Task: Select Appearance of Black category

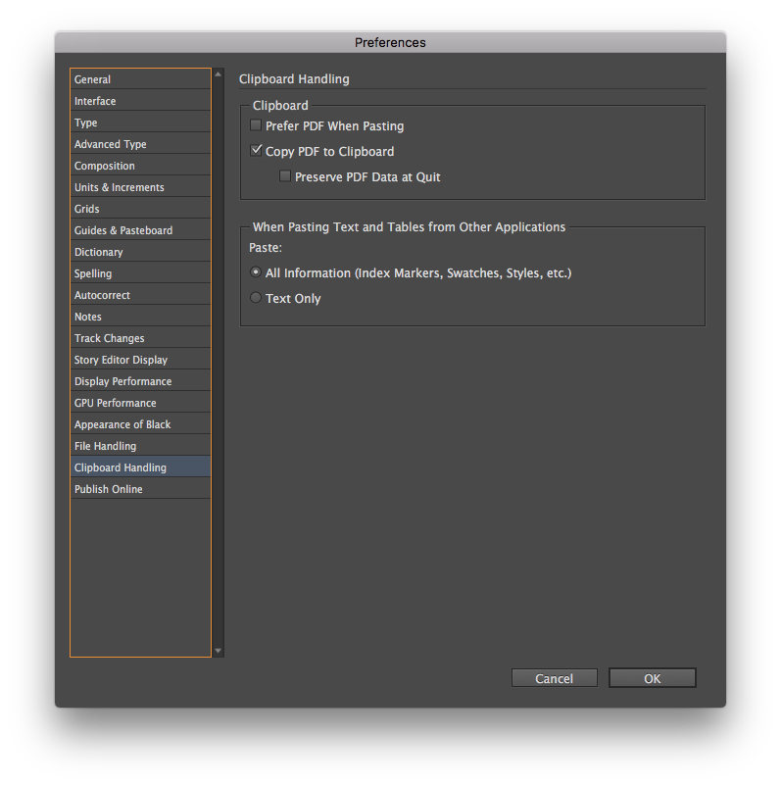Action: pos(140,424)
